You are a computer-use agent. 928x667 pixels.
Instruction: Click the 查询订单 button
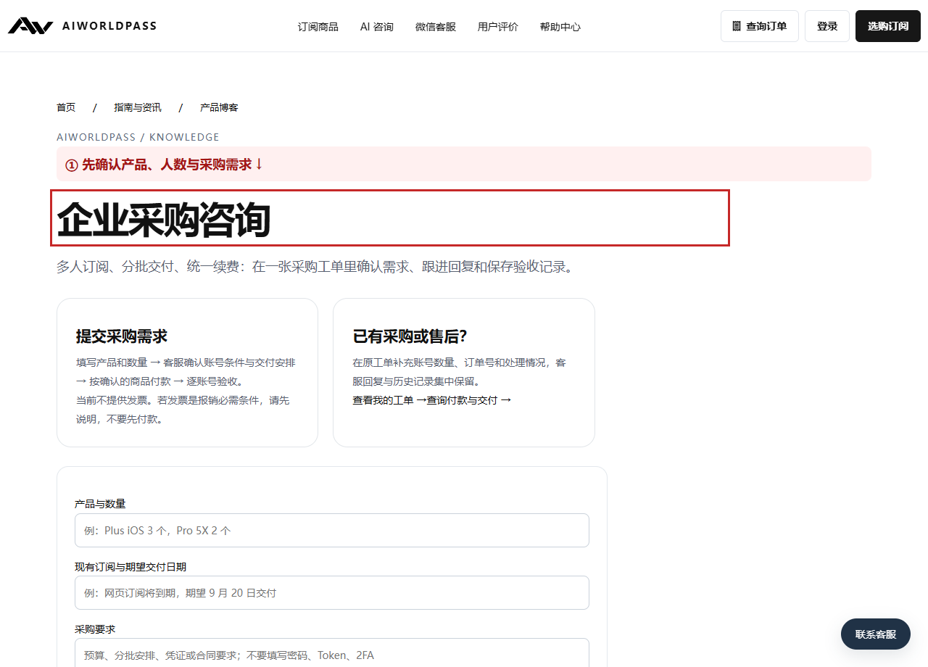coord(759,26)
